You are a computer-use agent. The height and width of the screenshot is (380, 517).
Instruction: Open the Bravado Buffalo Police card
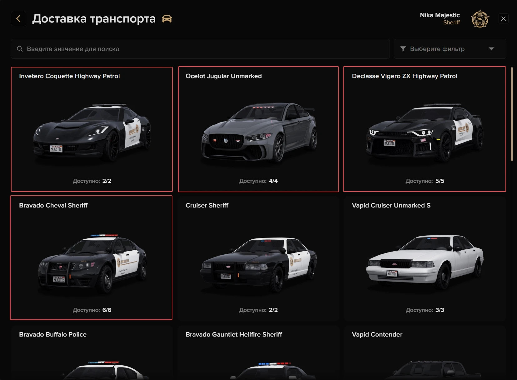(92, 353)
